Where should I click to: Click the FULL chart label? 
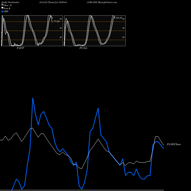(83, 48)
